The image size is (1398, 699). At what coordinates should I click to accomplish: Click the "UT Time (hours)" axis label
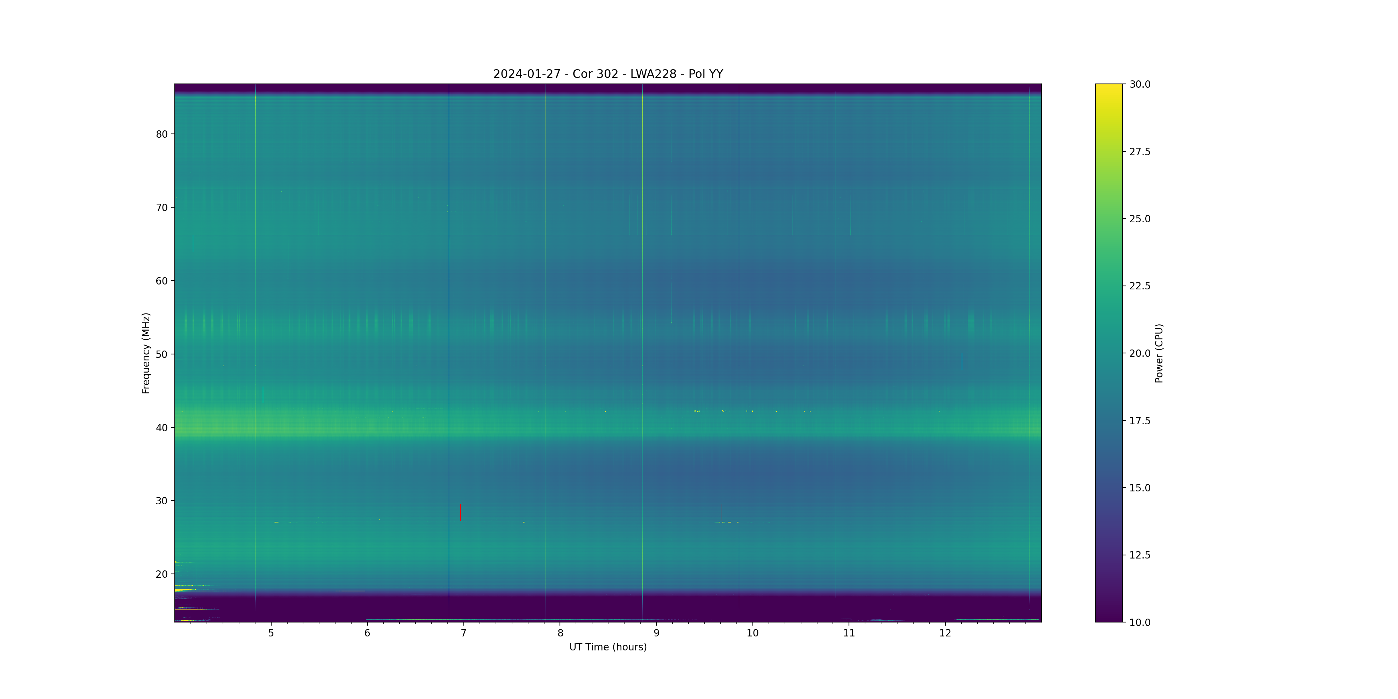click(x=608, y=647)
